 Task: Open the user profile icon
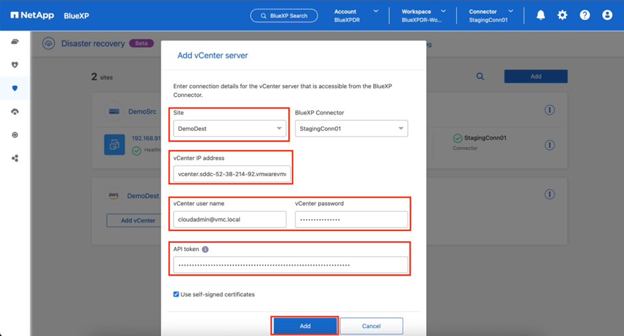(x=607, y=15)
